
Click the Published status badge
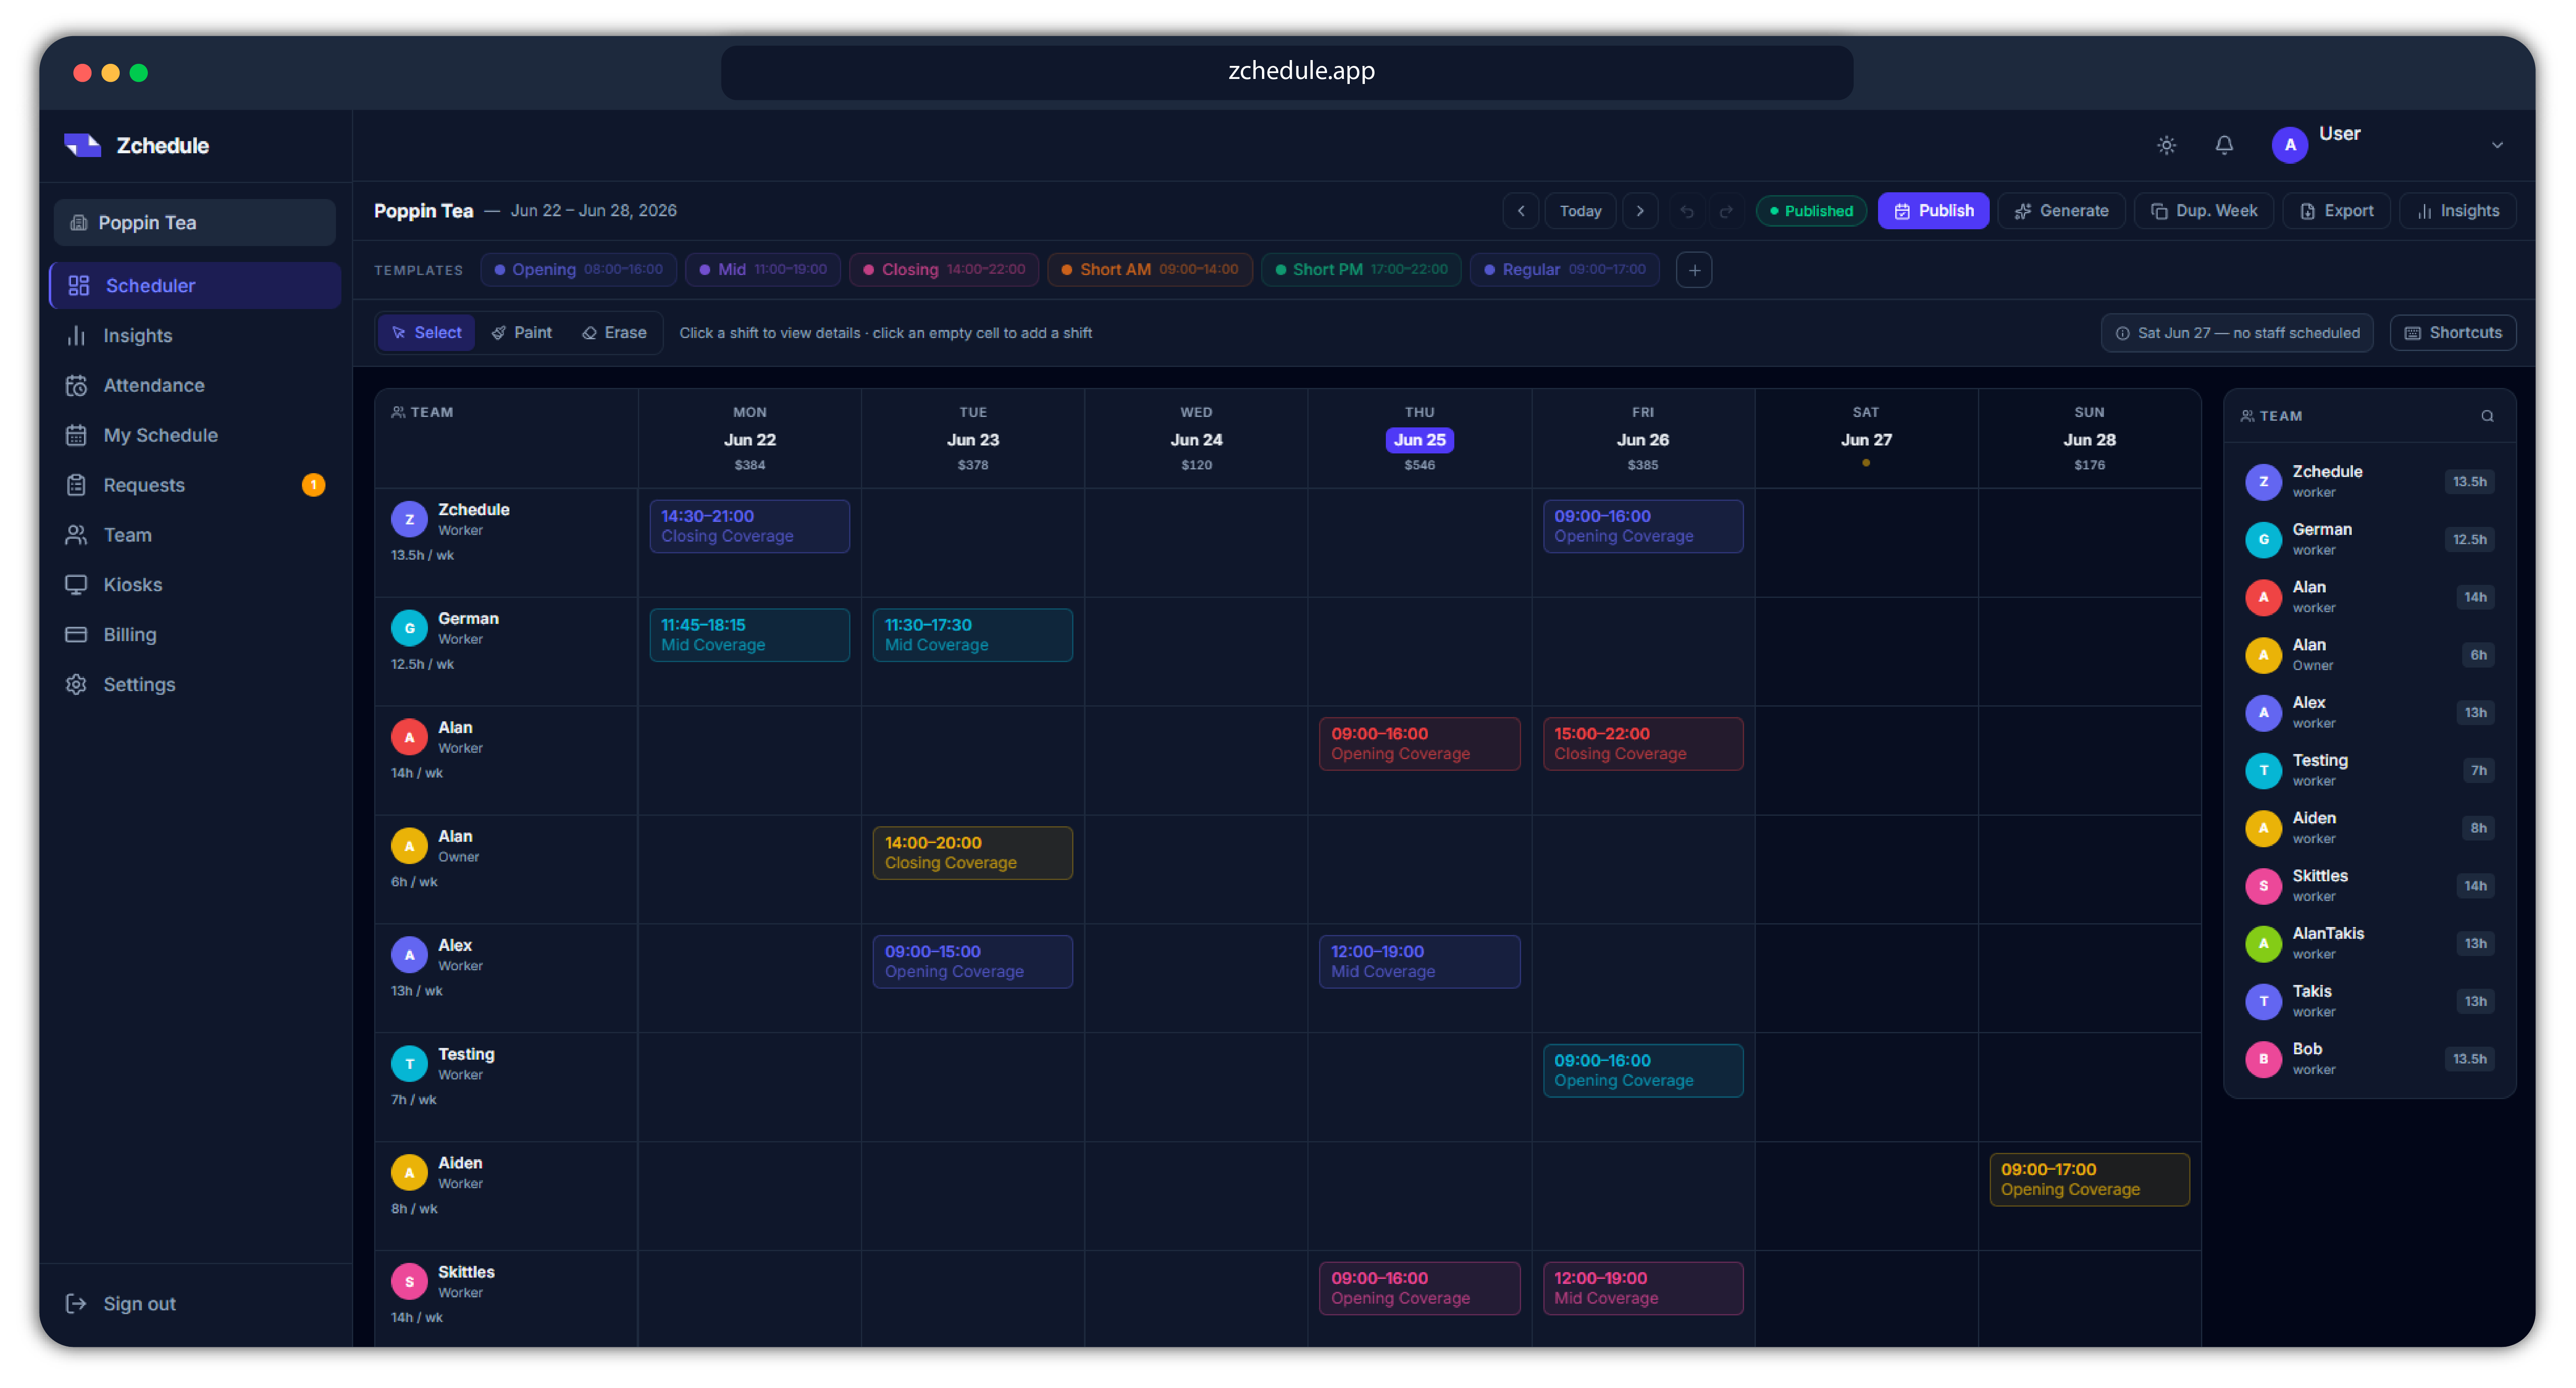coord(1811,211)
